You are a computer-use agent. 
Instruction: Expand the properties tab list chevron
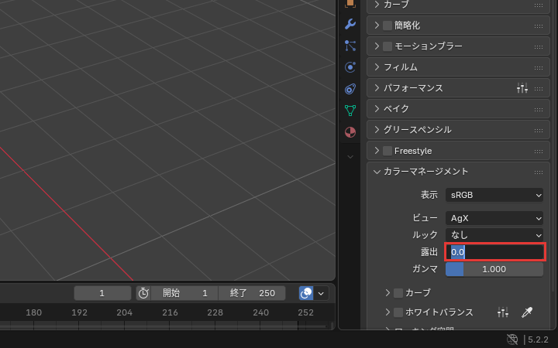tap(350, 156)
